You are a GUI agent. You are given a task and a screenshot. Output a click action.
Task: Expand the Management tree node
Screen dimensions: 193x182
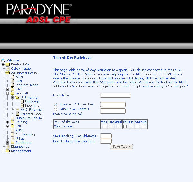click(3, 151)
